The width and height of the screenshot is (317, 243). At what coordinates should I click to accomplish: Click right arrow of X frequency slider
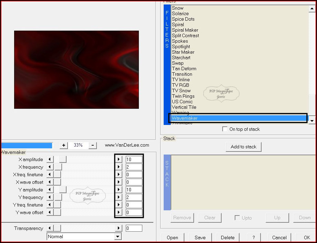[119, 167]
